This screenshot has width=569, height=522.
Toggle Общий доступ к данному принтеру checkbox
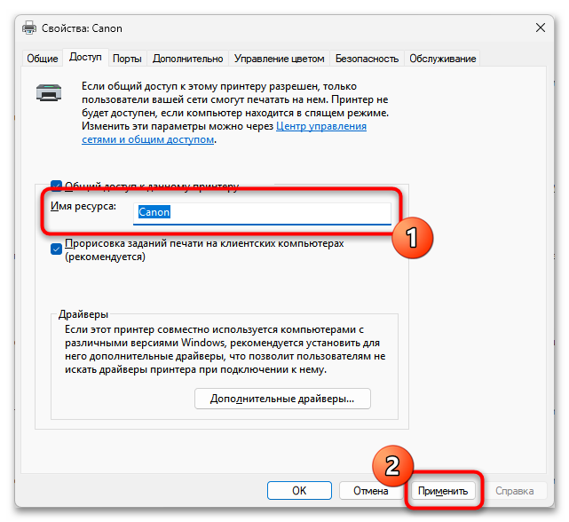point(56,186)
